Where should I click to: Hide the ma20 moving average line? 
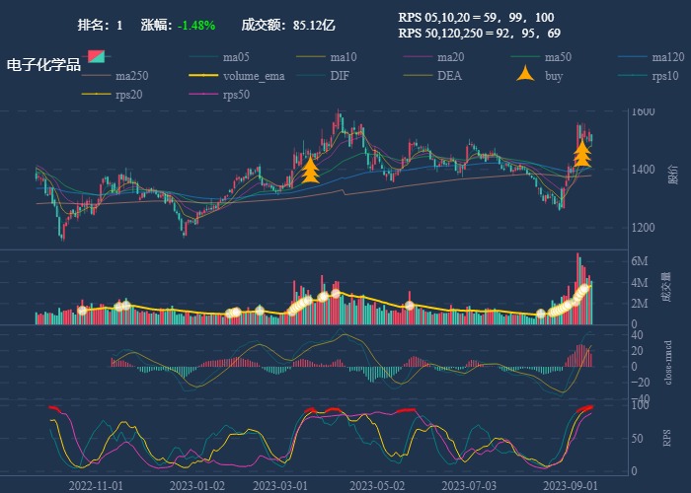tap(450, 57)
